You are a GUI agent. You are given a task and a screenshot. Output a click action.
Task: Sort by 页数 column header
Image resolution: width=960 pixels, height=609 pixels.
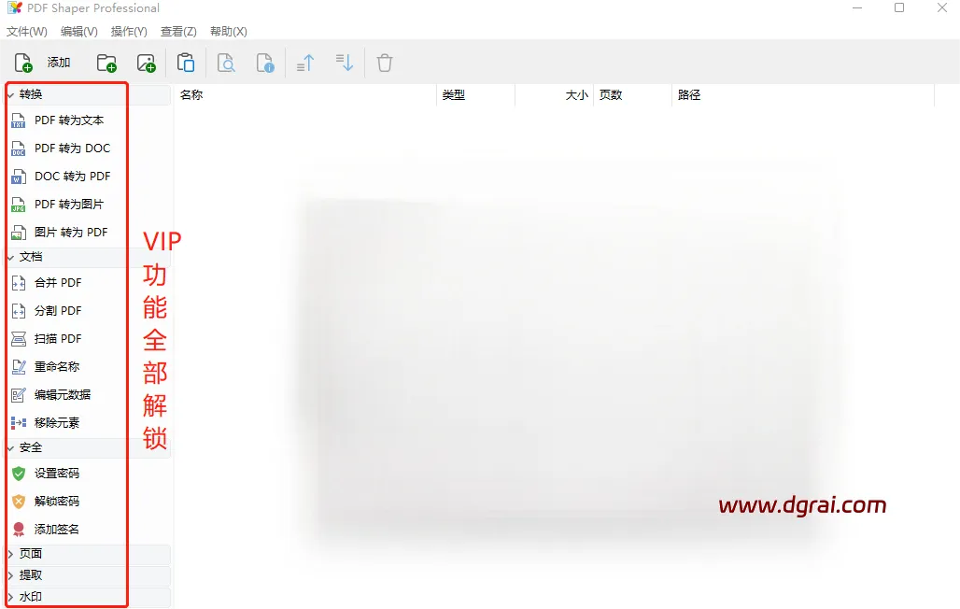[611, 95]
